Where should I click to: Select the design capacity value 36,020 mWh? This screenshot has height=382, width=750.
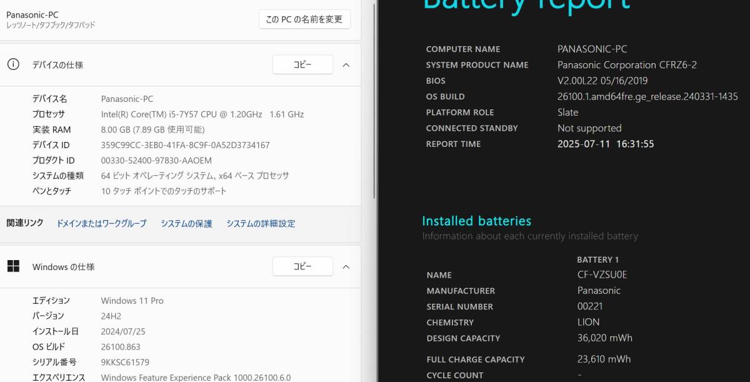[605, 338]
